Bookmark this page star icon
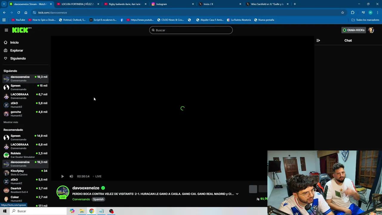 click(x=343, y=13)
